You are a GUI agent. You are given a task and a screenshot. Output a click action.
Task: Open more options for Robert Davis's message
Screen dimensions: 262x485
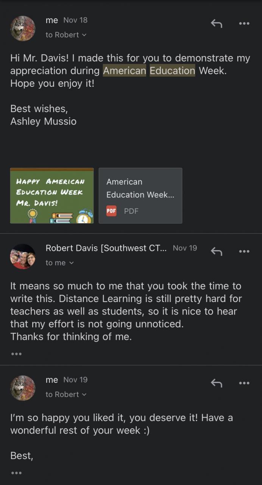(x=244, y=251)
